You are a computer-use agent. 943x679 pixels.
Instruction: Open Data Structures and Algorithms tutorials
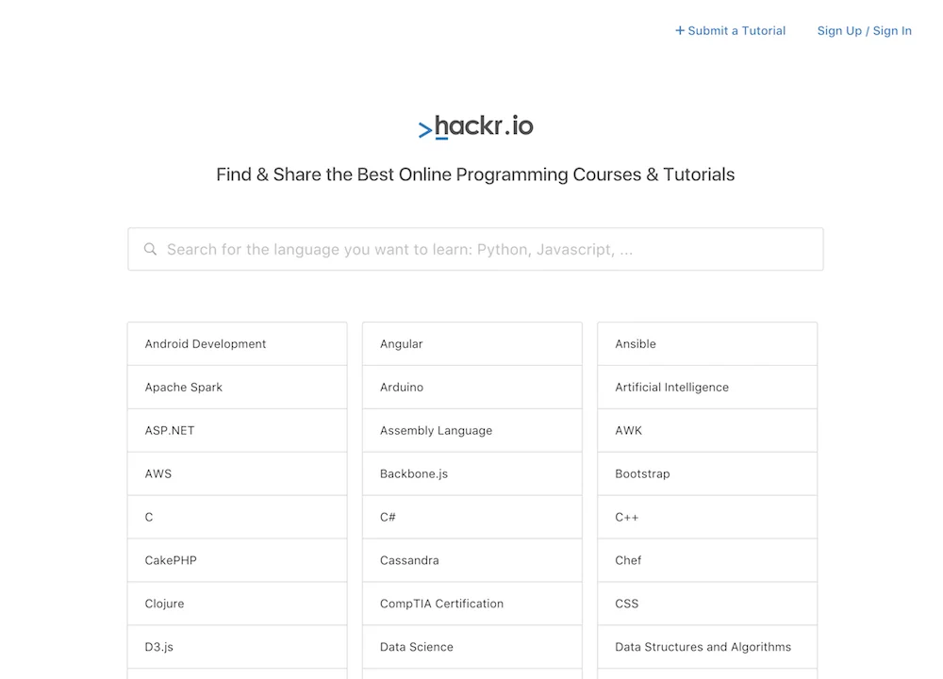tap(703, 647)
